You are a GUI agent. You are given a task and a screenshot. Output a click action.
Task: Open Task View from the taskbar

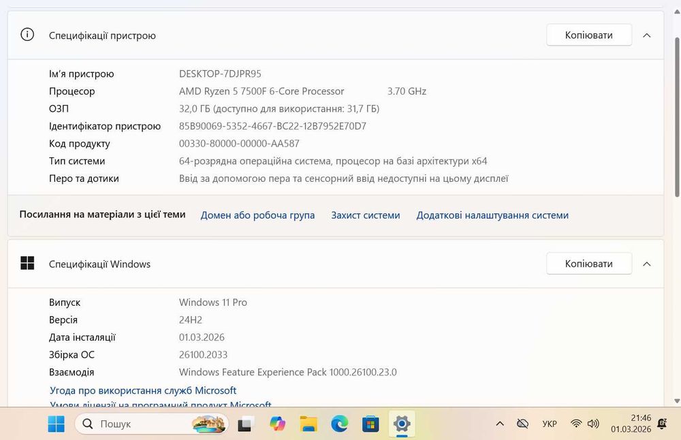coord(246,424)
